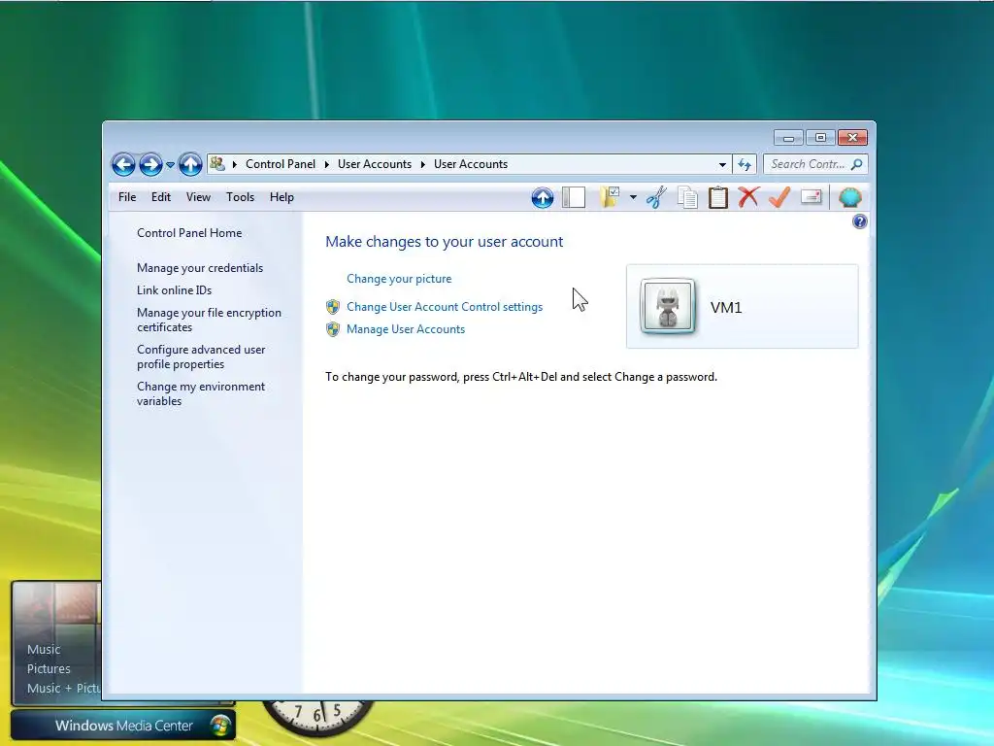Maximize the User Accounts window
Screen dimensions: 994x746
tap(820, 138)
